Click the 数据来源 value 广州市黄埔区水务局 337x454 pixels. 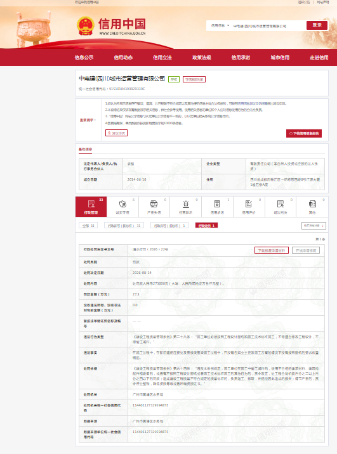pos(148,421)
